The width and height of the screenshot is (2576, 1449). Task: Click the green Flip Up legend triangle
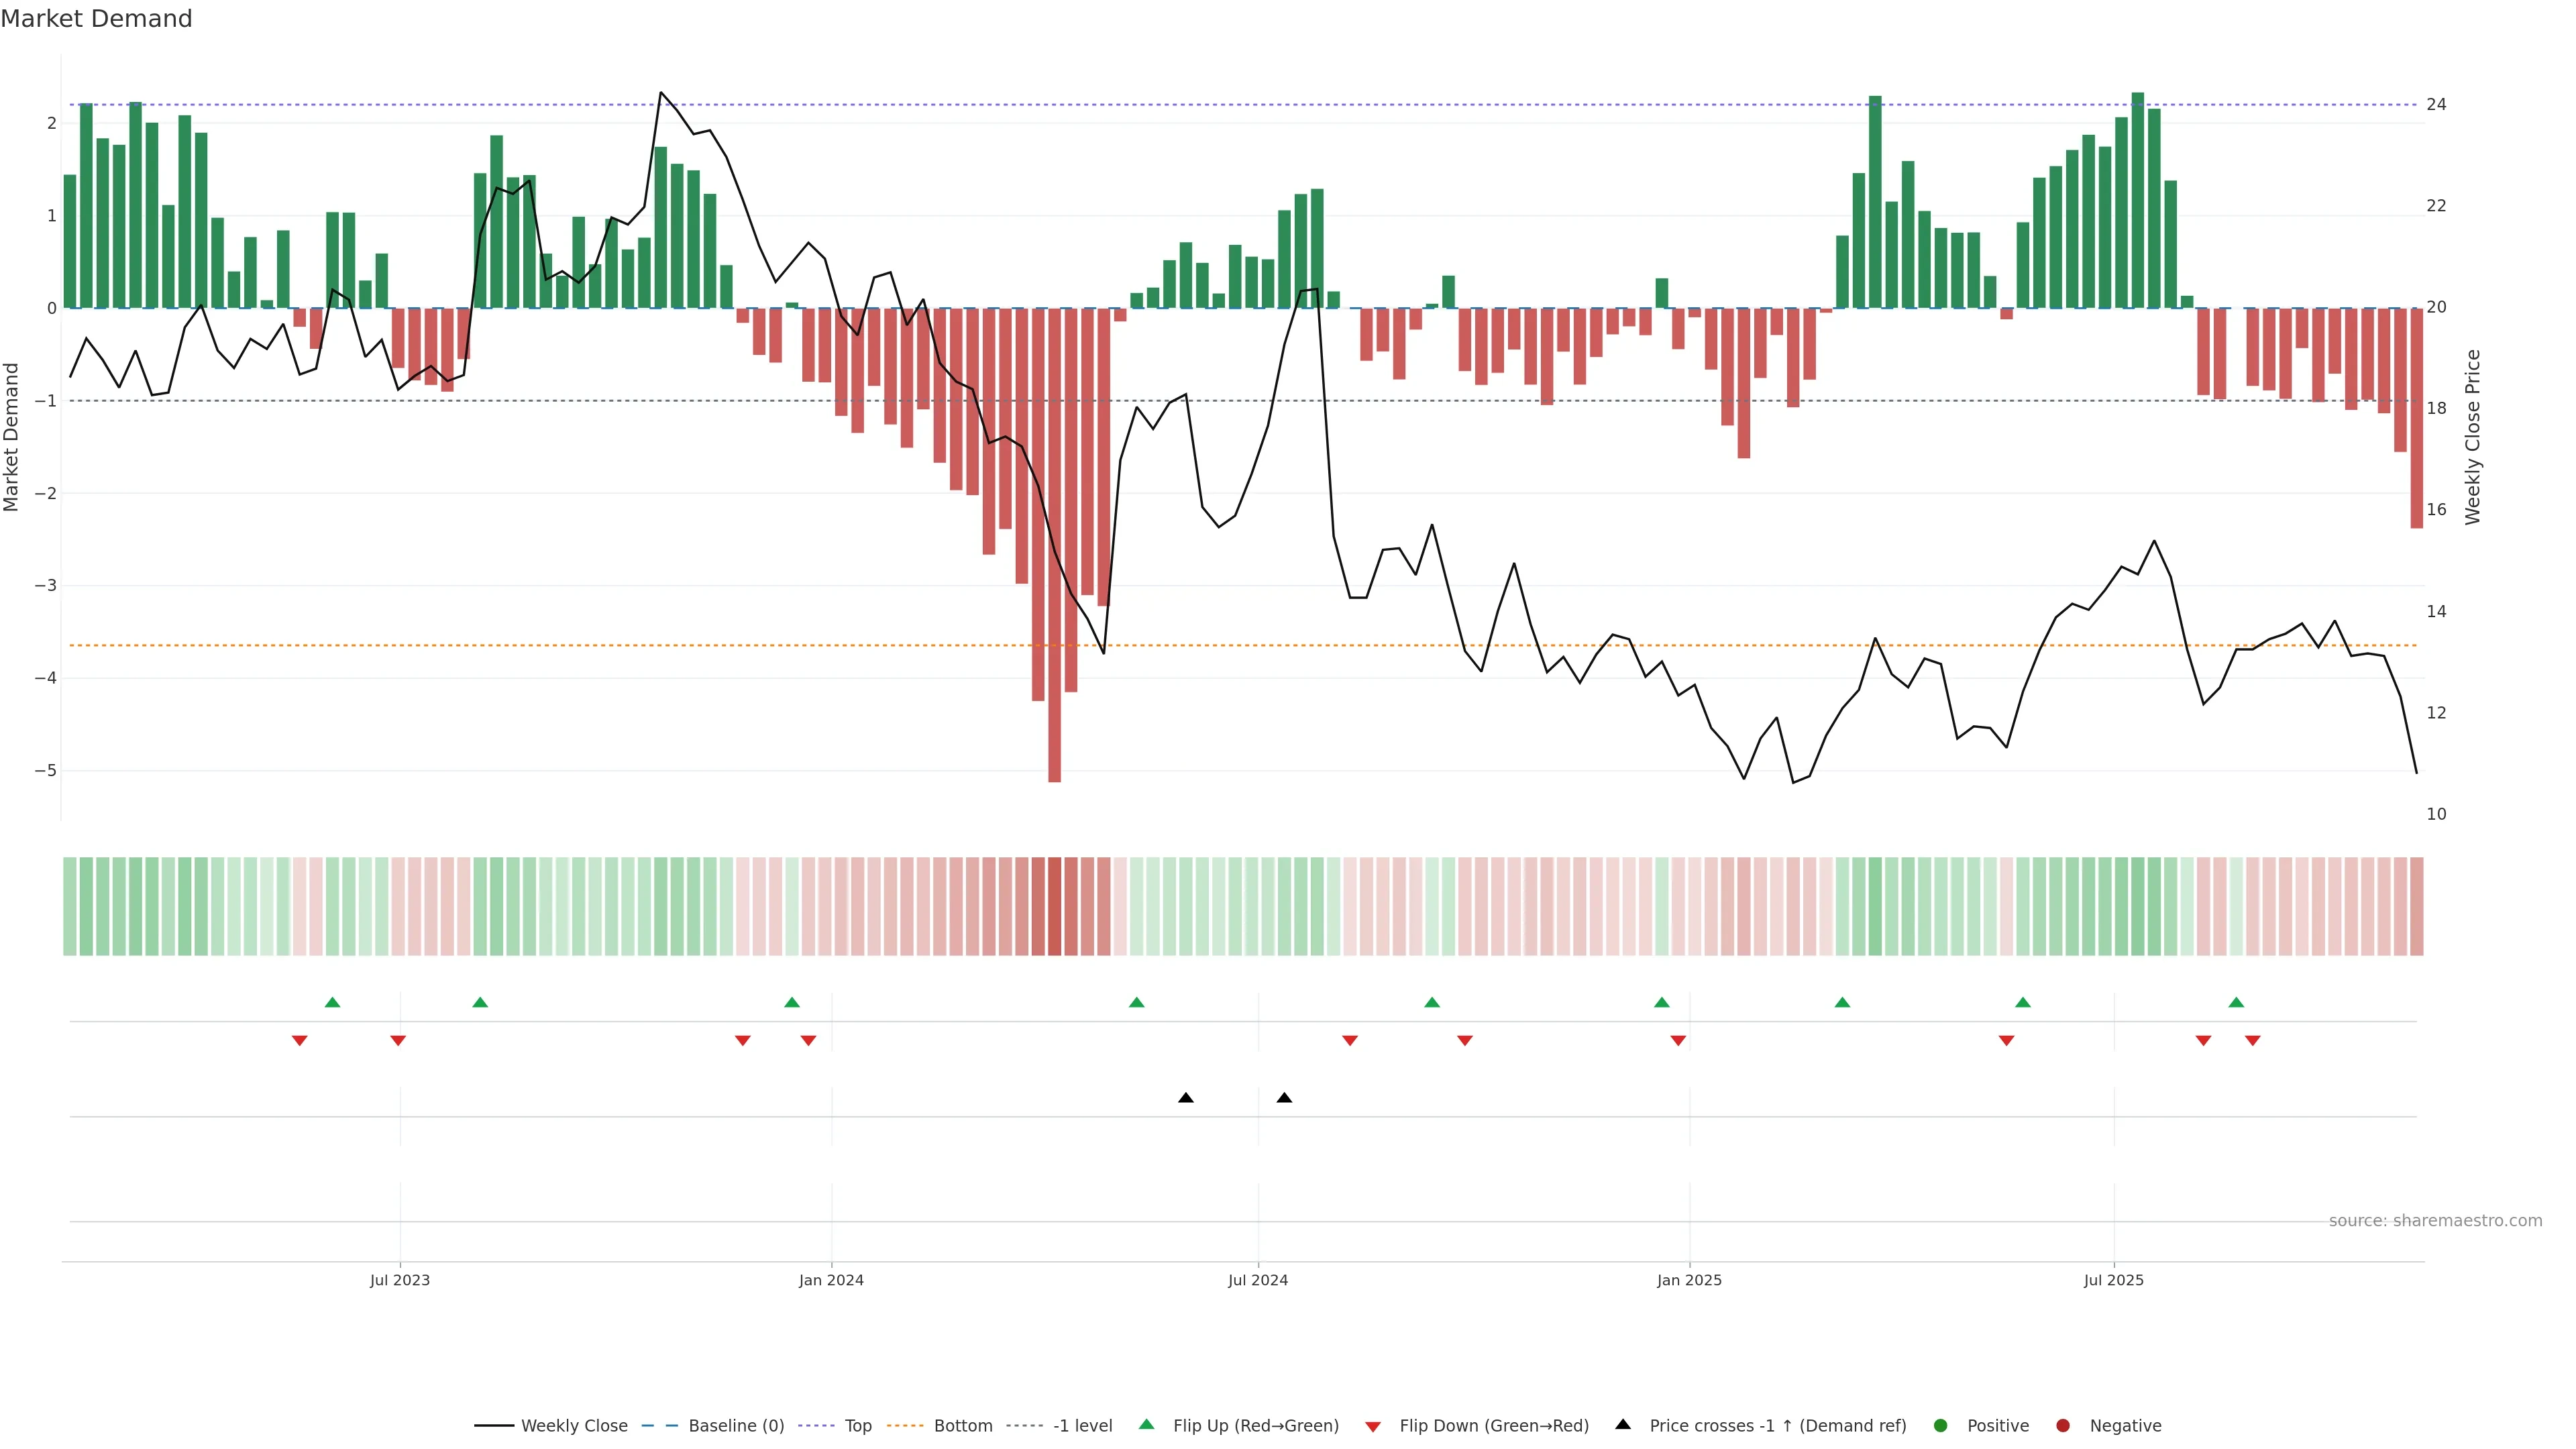pos(1147,1425)
